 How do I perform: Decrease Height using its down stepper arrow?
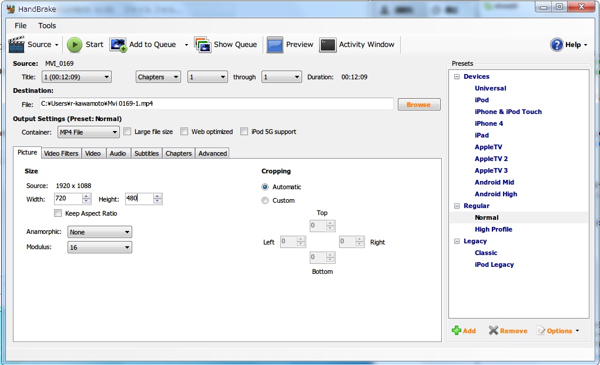[157, 201]
